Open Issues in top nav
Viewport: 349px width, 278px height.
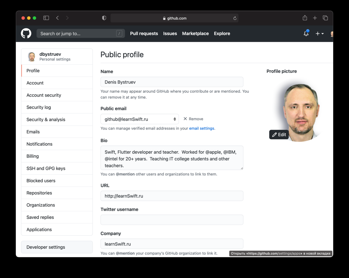pos(170,34)
